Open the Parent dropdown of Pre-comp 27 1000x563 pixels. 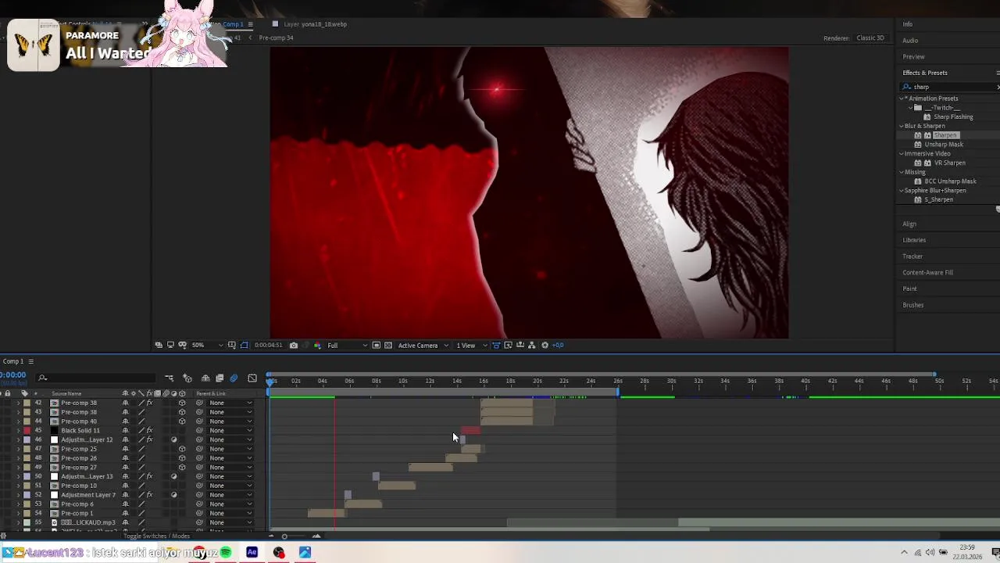230,468
